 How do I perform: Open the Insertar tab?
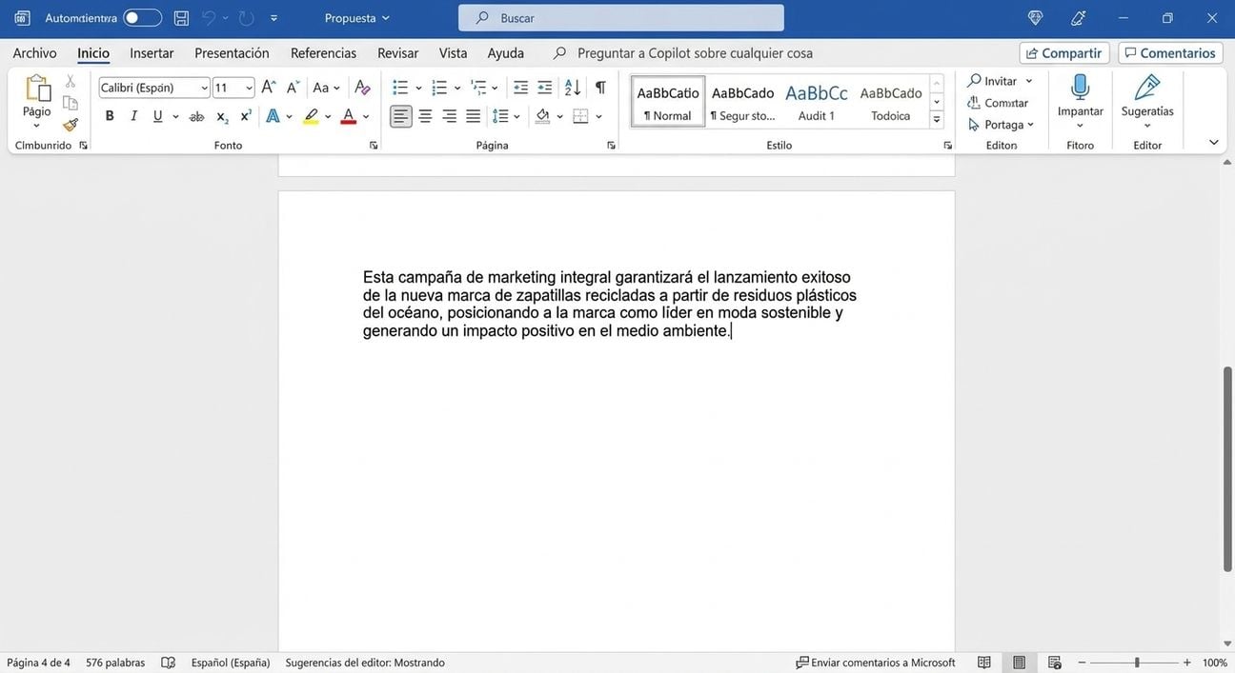pyautogui.click(x=152, y=53)
